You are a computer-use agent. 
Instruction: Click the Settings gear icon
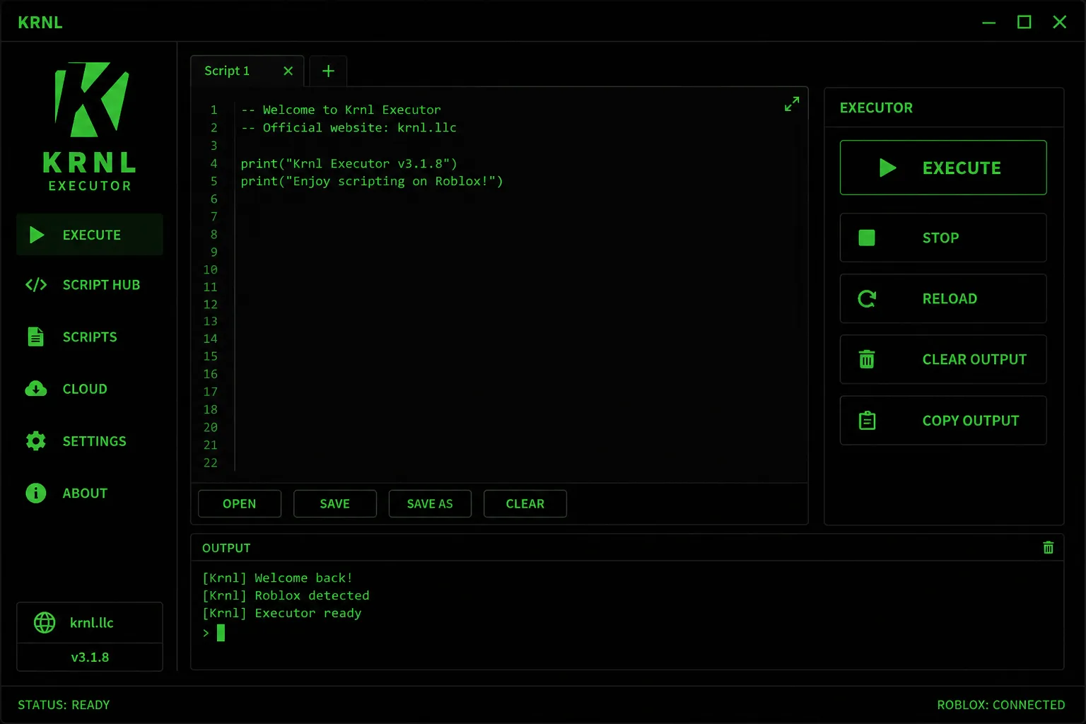coord(35,441)
